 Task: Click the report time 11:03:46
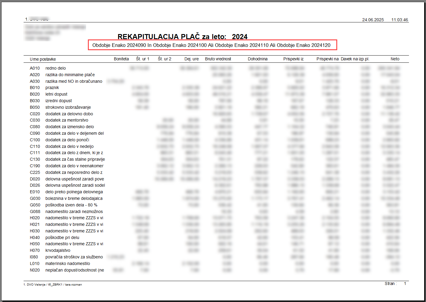(400, 20)
